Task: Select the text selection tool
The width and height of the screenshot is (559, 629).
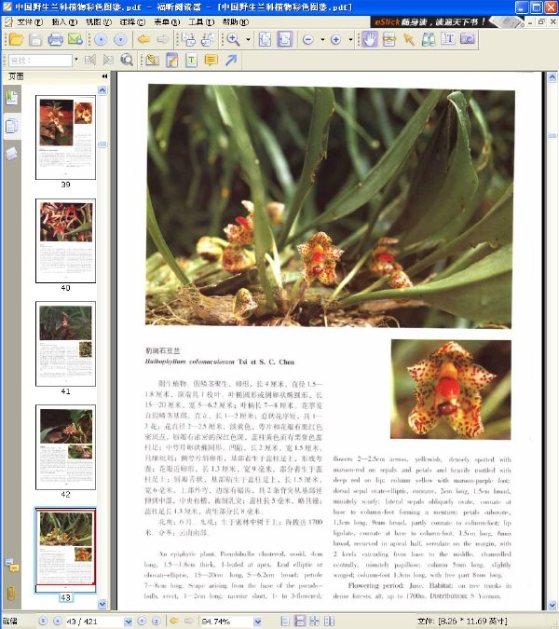Action: pyautogui.click(x=448, y=38)
